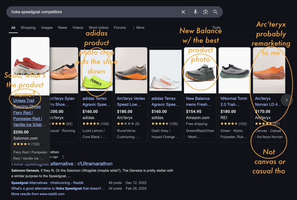297x200 pixels.
Task: Click the Rune/Verve Cushioning description text
Action: click(128, 134)
